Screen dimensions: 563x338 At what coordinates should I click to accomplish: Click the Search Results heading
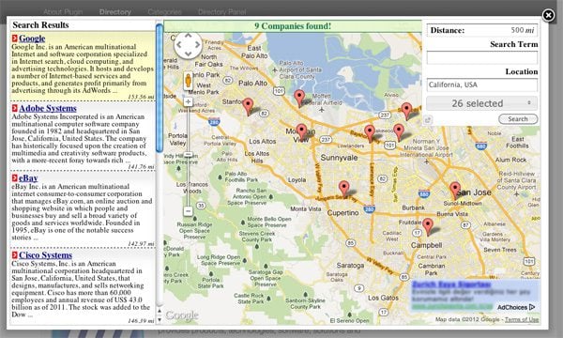[40, 24]
